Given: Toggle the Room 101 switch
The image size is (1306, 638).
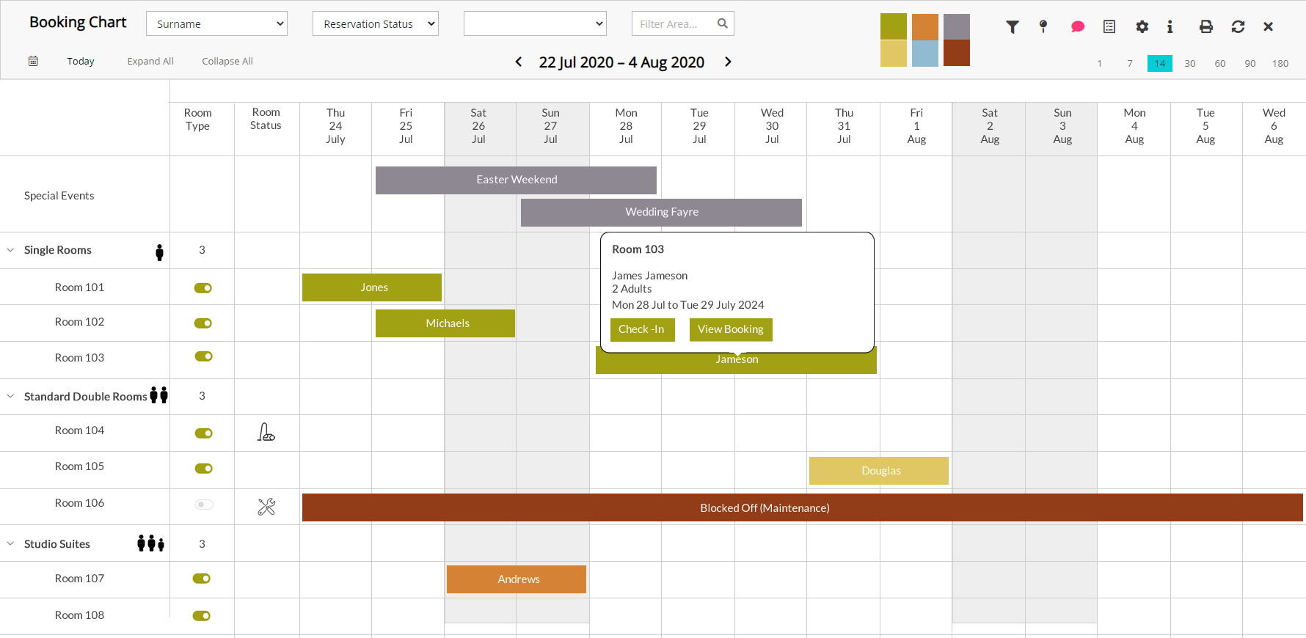Looking at the screenshot, I should (x=203, y=288).
